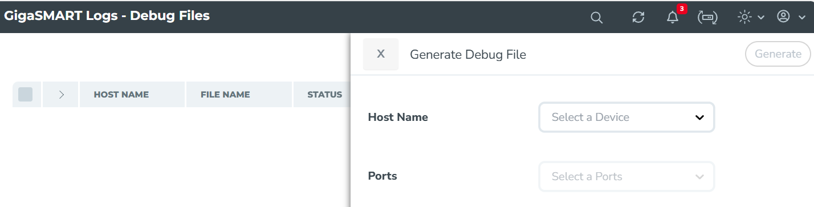Screen dimensions: 814x207
Task: Sort by STATUS column
Action: [325, 95]
